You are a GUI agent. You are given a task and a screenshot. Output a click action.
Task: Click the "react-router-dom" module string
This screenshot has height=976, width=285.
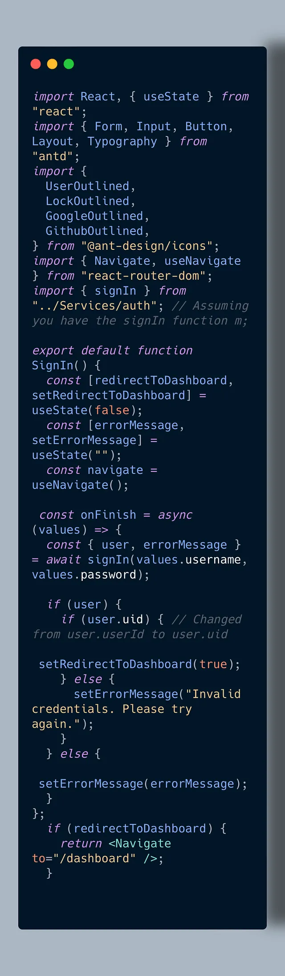[x=143, y=276]
